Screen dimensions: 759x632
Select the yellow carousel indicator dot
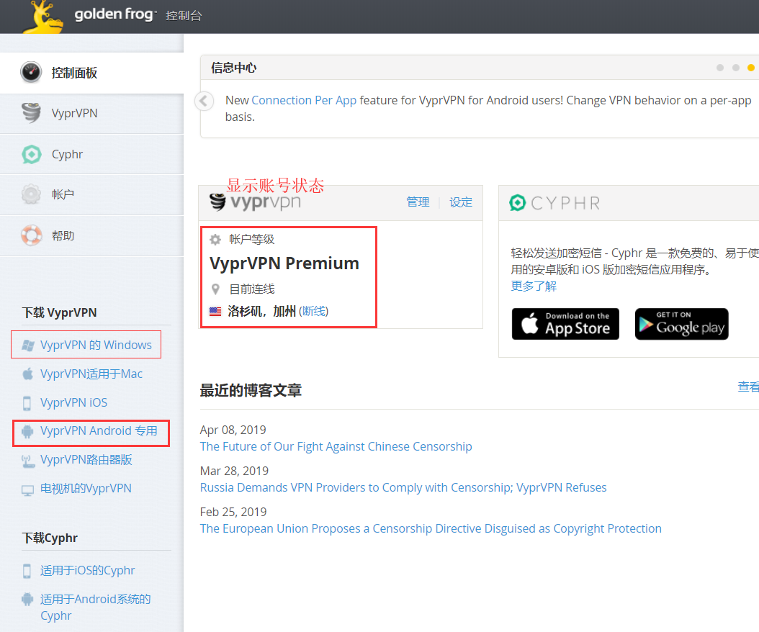pyautogui.click(x=750, y=67)
